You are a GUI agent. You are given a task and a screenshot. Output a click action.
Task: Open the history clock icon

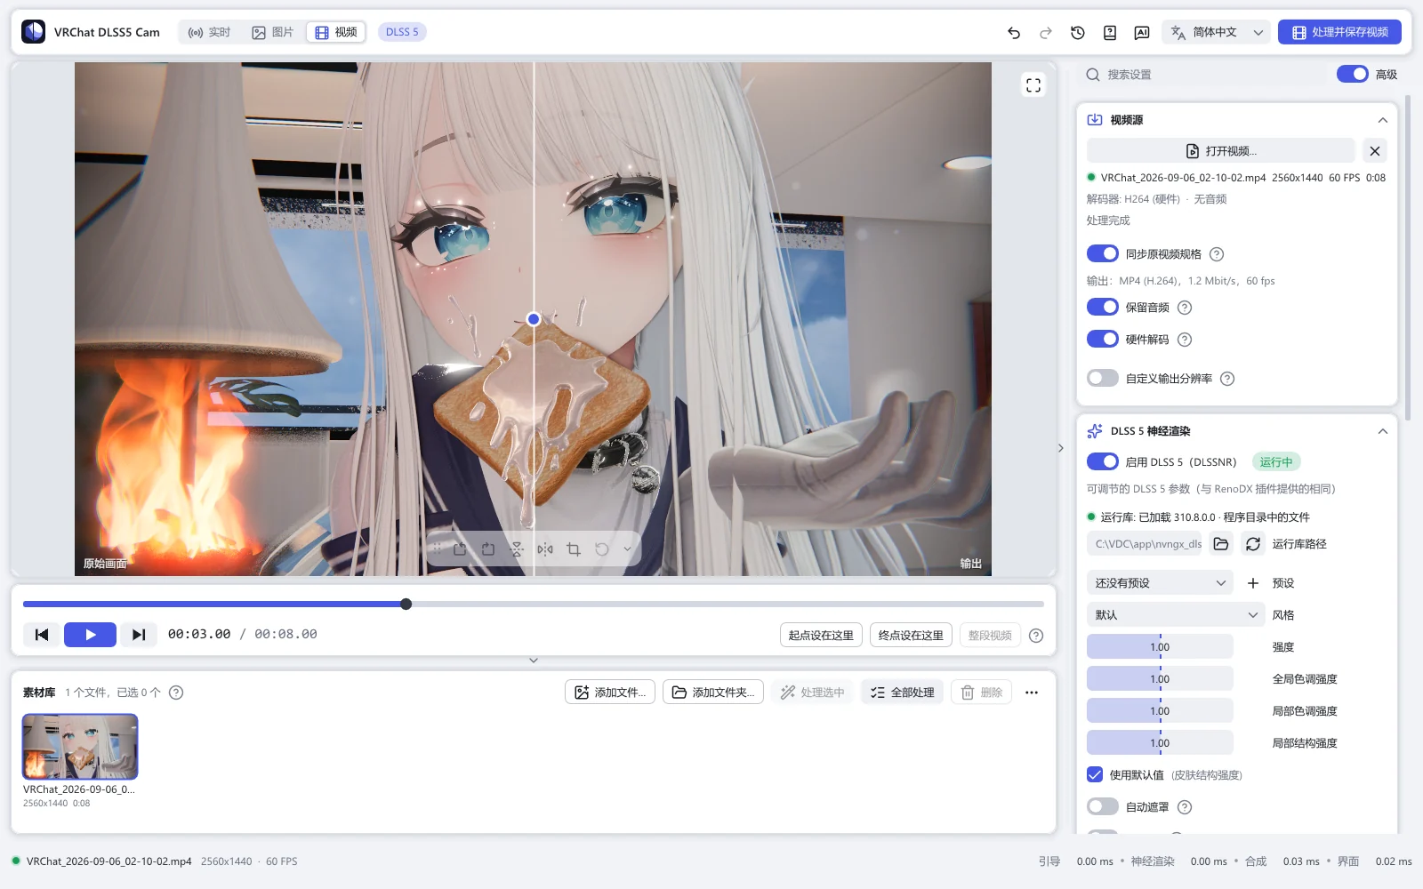point(1078,32)
